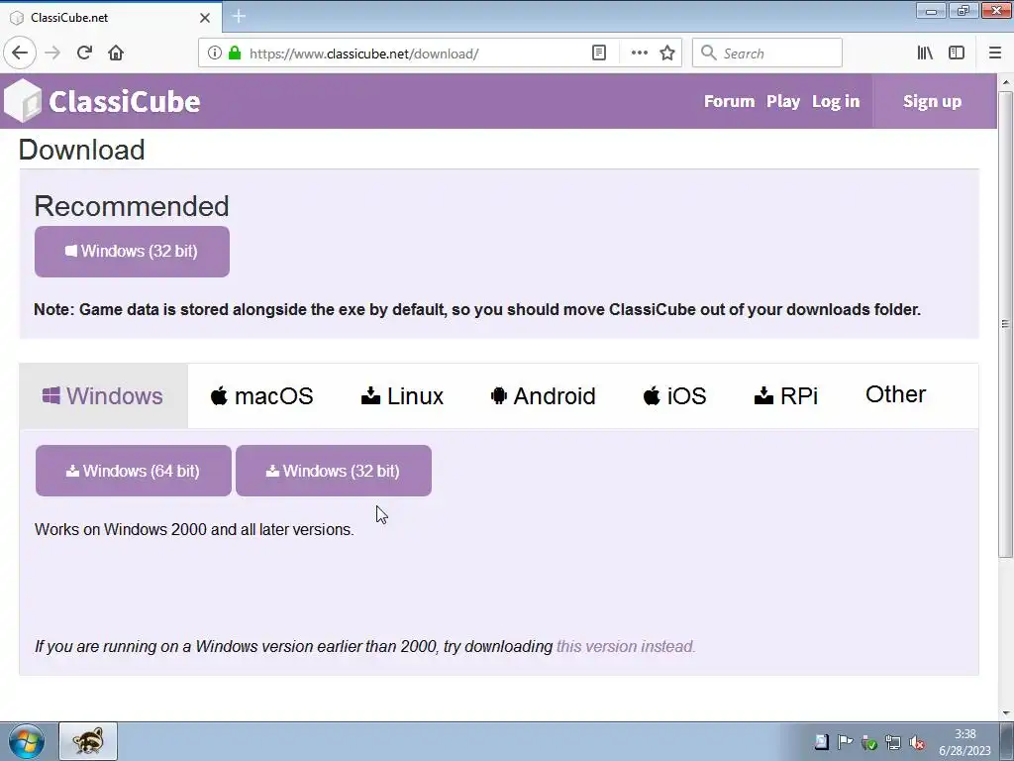Click the ClassiCube cube logo
The width and height of the screenshot is (1014, 761).
click(22, 101)
